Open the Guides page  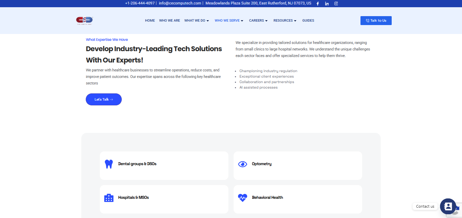click(308, 21)
